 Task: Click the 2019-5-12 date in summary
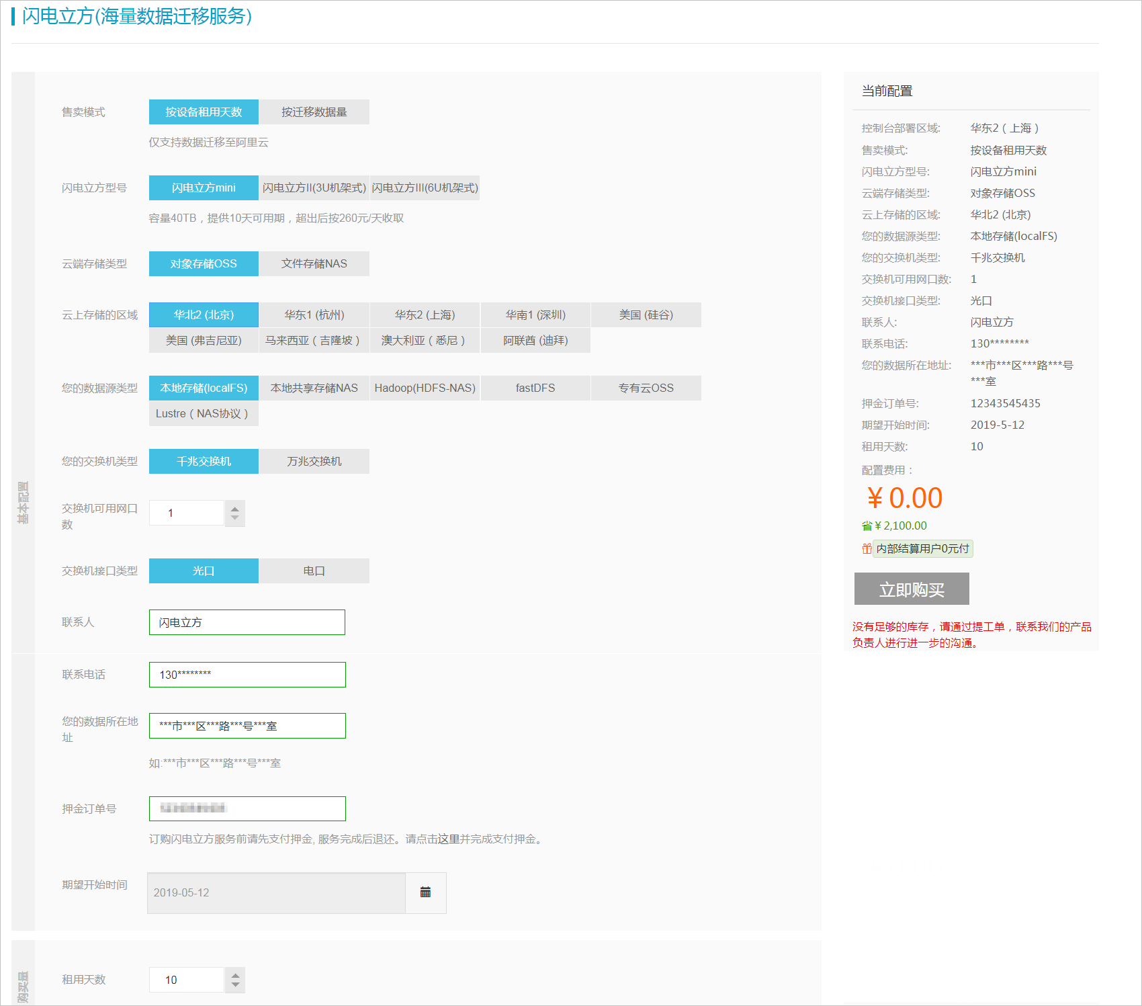pyautogui.click(x=997, y=425)
